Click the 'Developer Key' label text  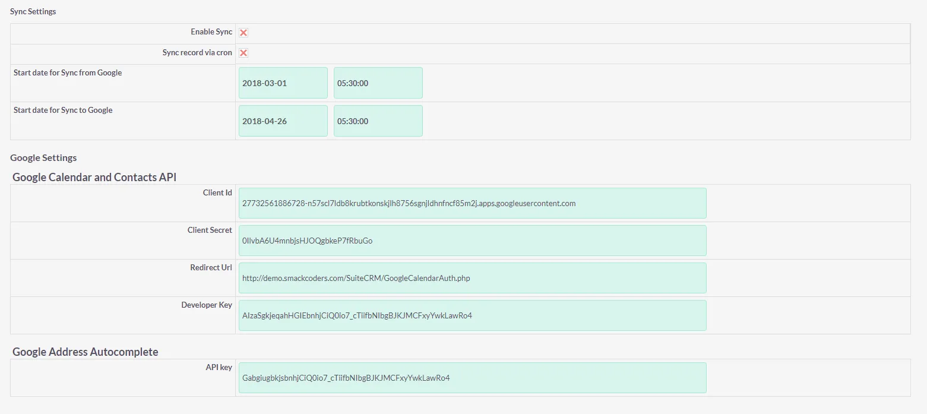[x=207, y=305]
